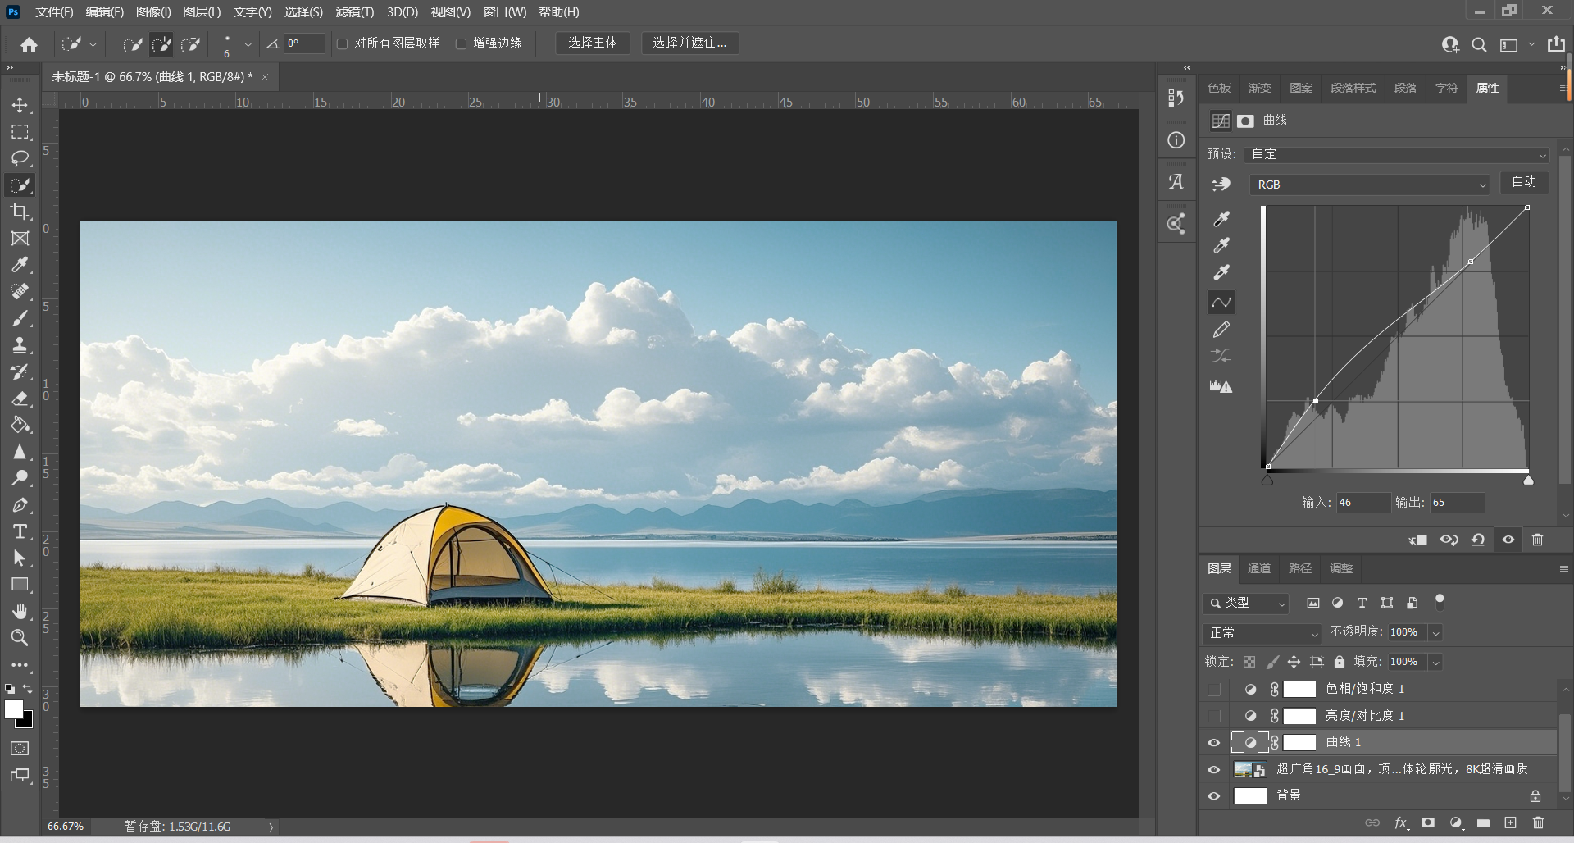Add layer mask from Layers panel bottom
The image size is (1574, 843).
coord(1428,822)
